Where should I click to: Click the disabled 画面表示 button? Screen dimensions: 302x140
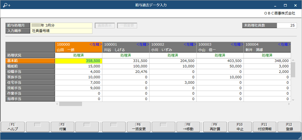pyautogui.click(x=105, y=25)
